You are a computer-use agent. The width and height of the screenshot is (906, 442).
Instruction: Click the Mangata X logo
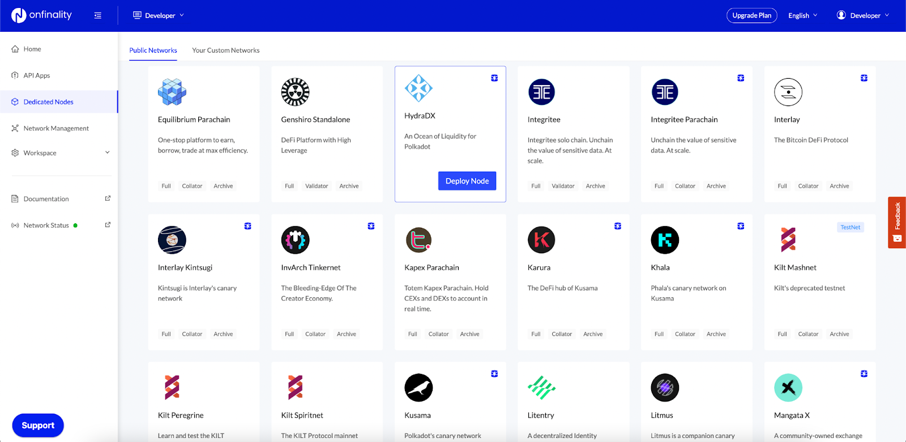coord(788,388)
